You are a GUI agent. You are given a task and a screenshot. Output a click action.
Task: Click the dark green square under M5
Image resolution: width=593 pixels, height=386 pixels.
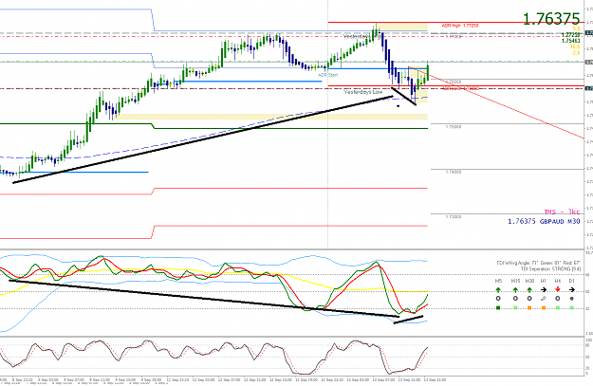click(x=498, y=308)
